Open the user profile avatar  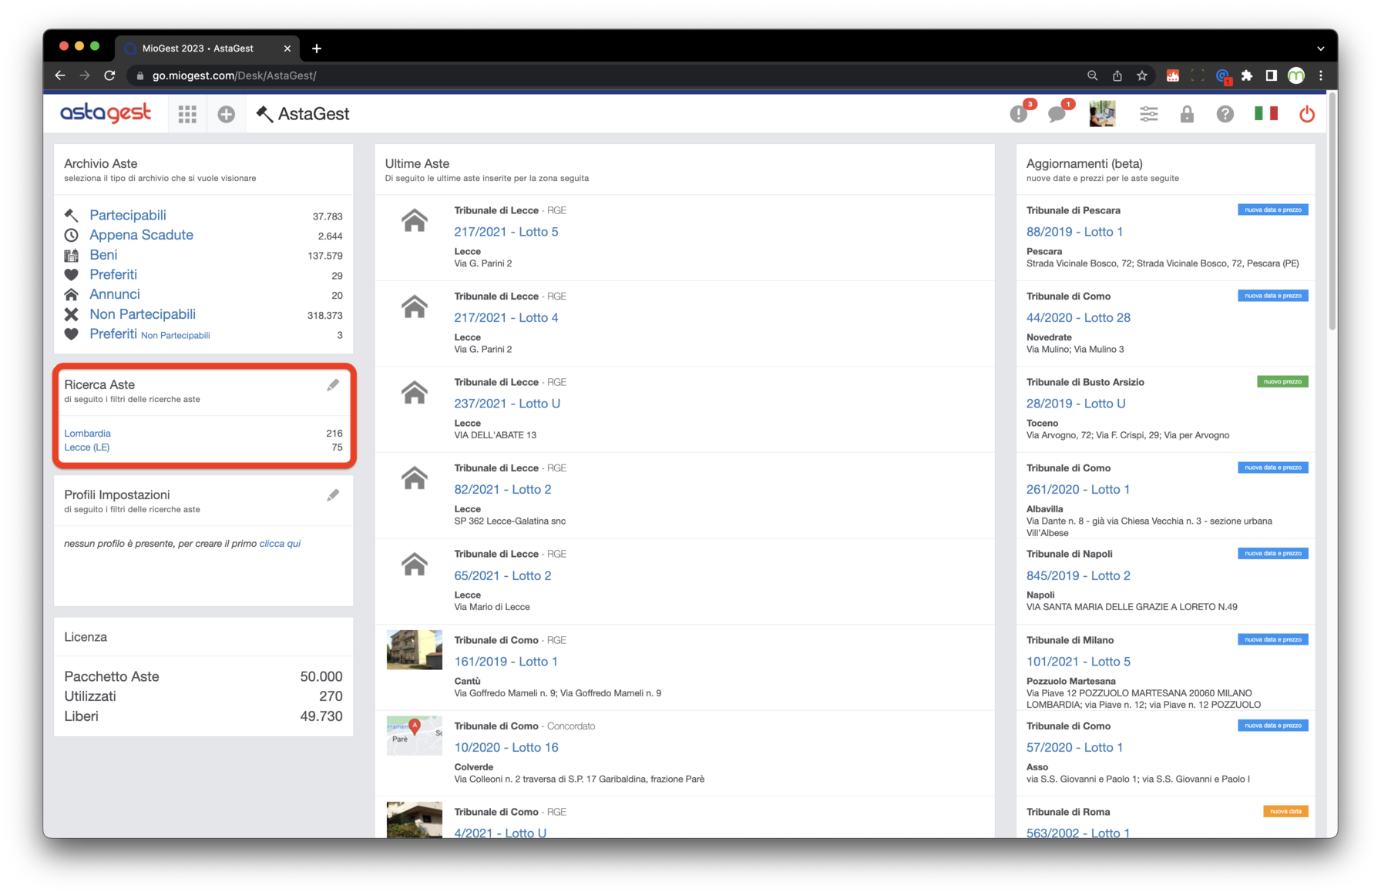coord(1102,114)
